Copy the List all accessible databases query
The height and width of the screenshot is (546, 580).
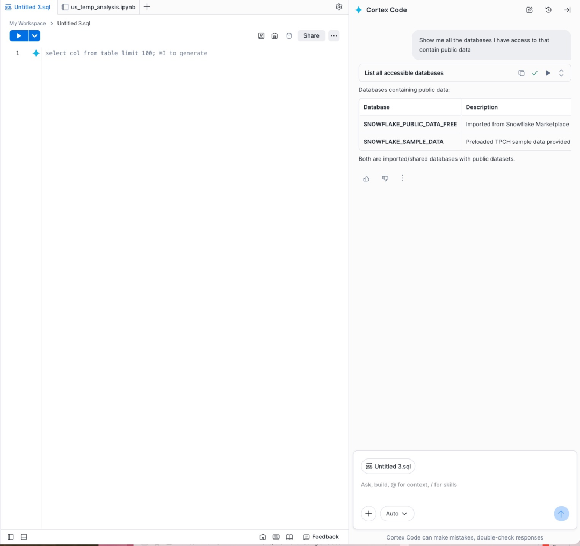[521, 73]
